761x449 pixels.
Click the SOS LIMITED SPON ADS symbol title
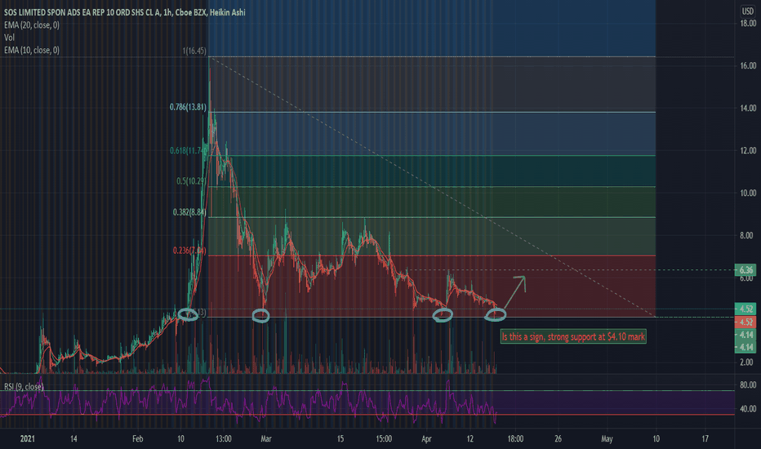coord(125,12)
